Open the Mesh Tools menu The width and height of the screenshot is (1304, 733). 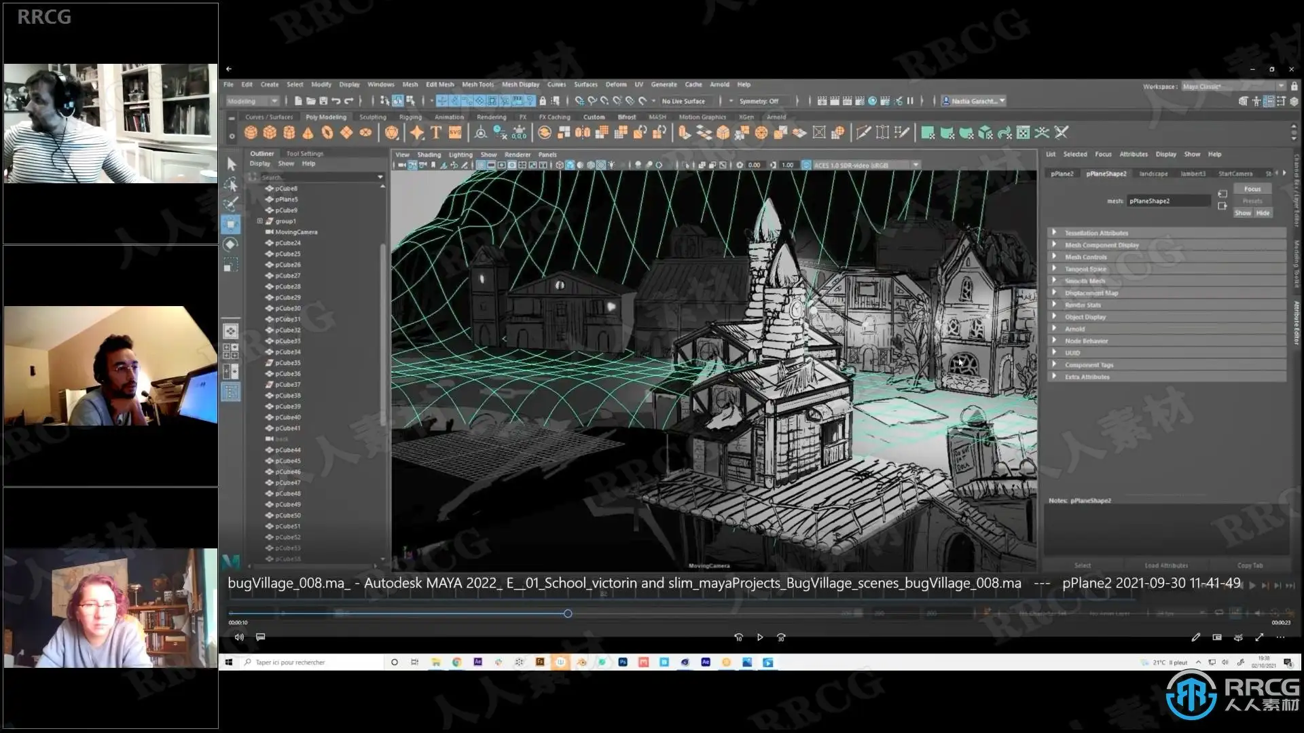(477, 85)
